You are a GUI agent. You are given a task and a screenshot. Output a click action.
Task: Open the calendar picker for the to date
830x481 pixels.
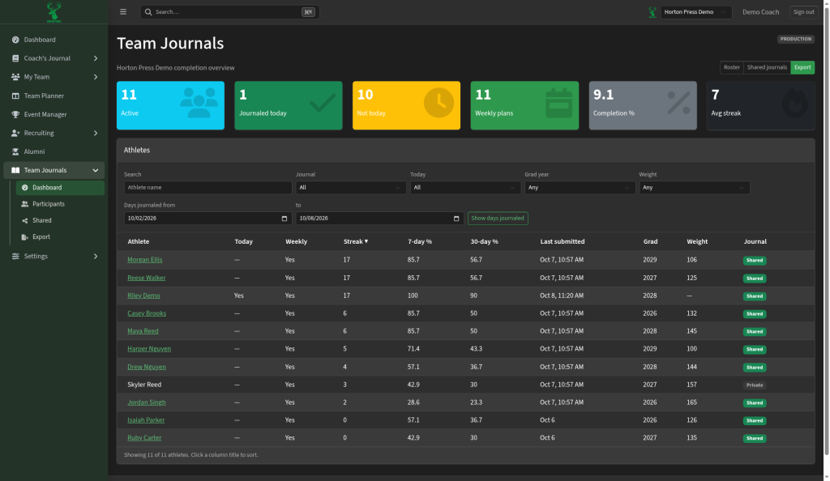point(456,219)
